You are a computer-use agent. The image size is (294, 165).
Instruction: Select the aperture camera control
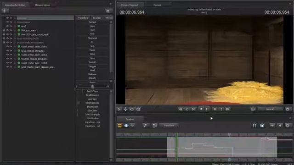(92, 99)
